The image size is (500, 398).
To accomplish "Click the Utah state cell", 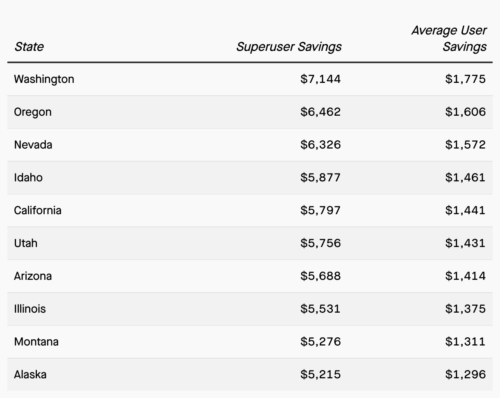I will (x=26, y=243).
